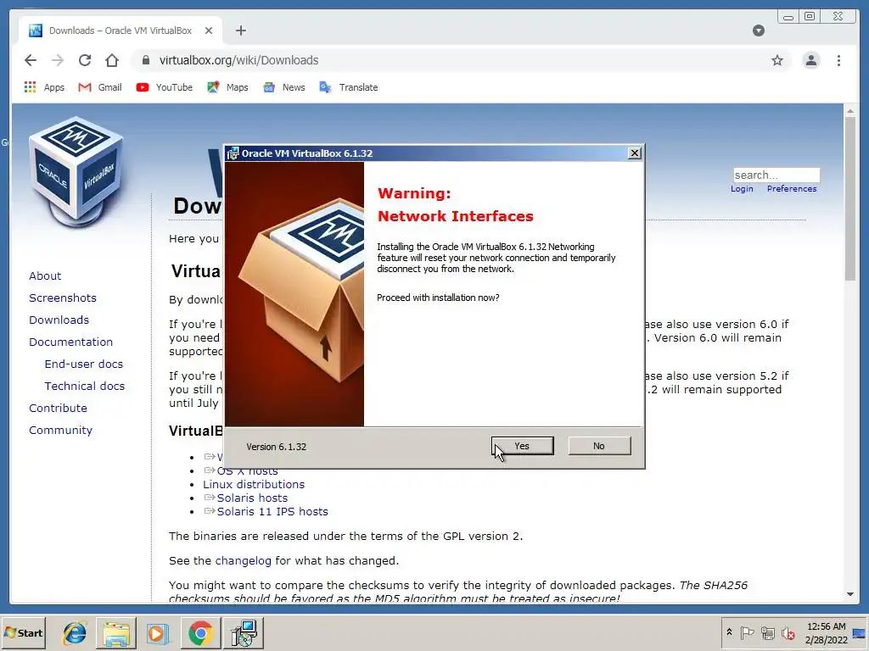Open the Translate bookmark

pos(348,87)
